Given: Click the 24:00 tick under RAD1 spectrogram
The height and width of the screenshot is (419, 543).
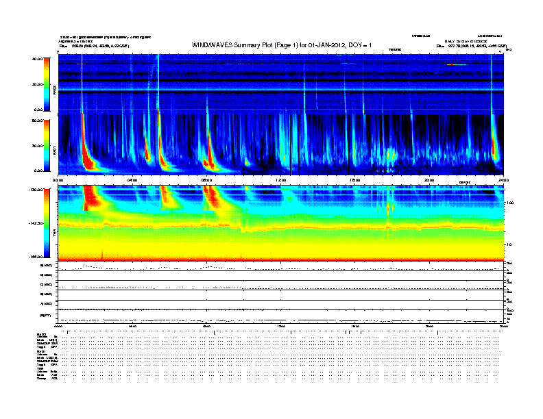Looking at the screenshot, I should click(x=503, y=180).
